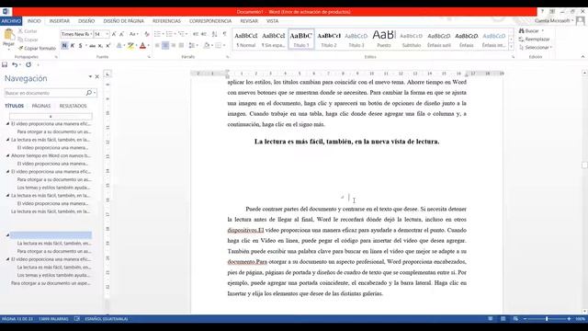Switch to the web layout view icon
Image resolution: width=588 pixels, height=331 pixels.
coord(515,319)
